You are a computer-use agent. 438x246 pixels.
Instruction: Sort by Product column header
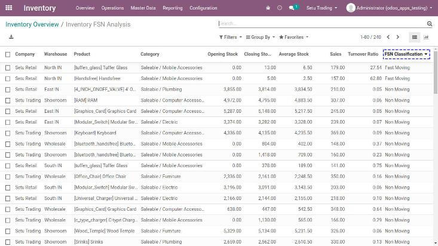tap(82, 54)
